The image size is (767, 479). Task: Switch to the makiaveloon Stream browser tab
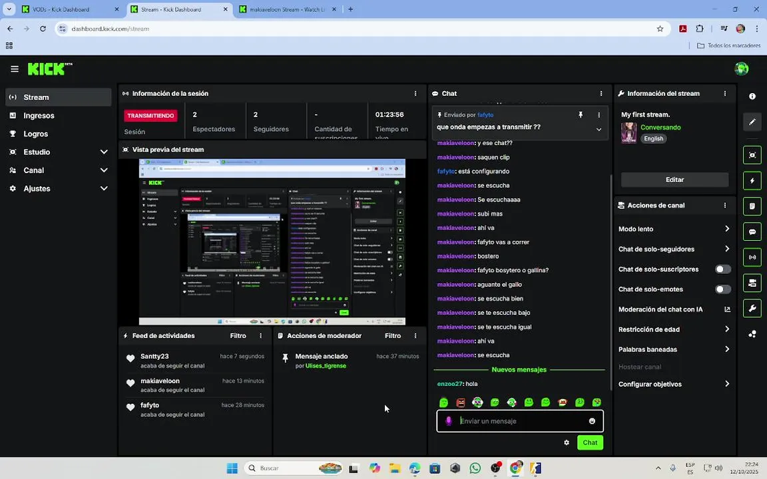point(288,9)
